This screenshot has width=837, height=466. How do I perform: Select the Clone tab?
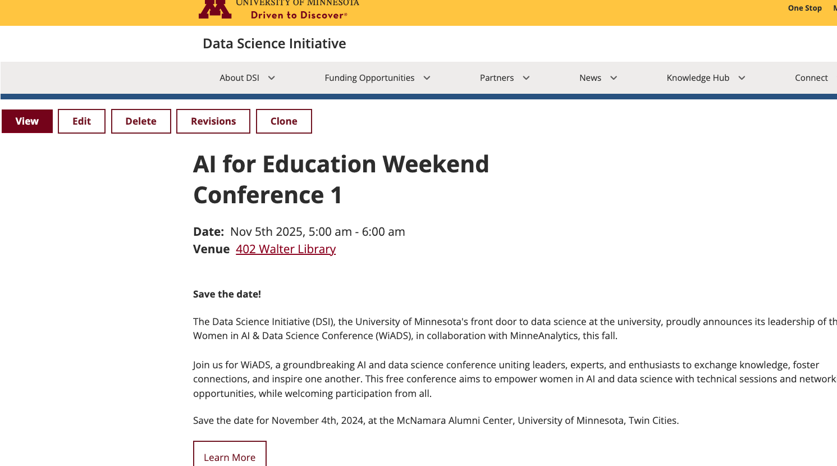click(284, 121)
